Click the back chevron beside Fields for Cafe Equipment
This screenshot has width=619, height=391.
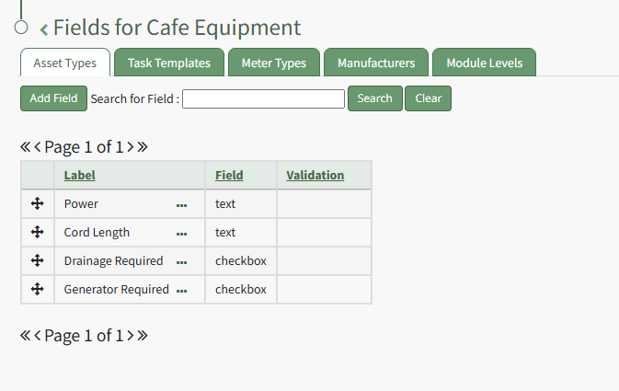tap(43, 30)
